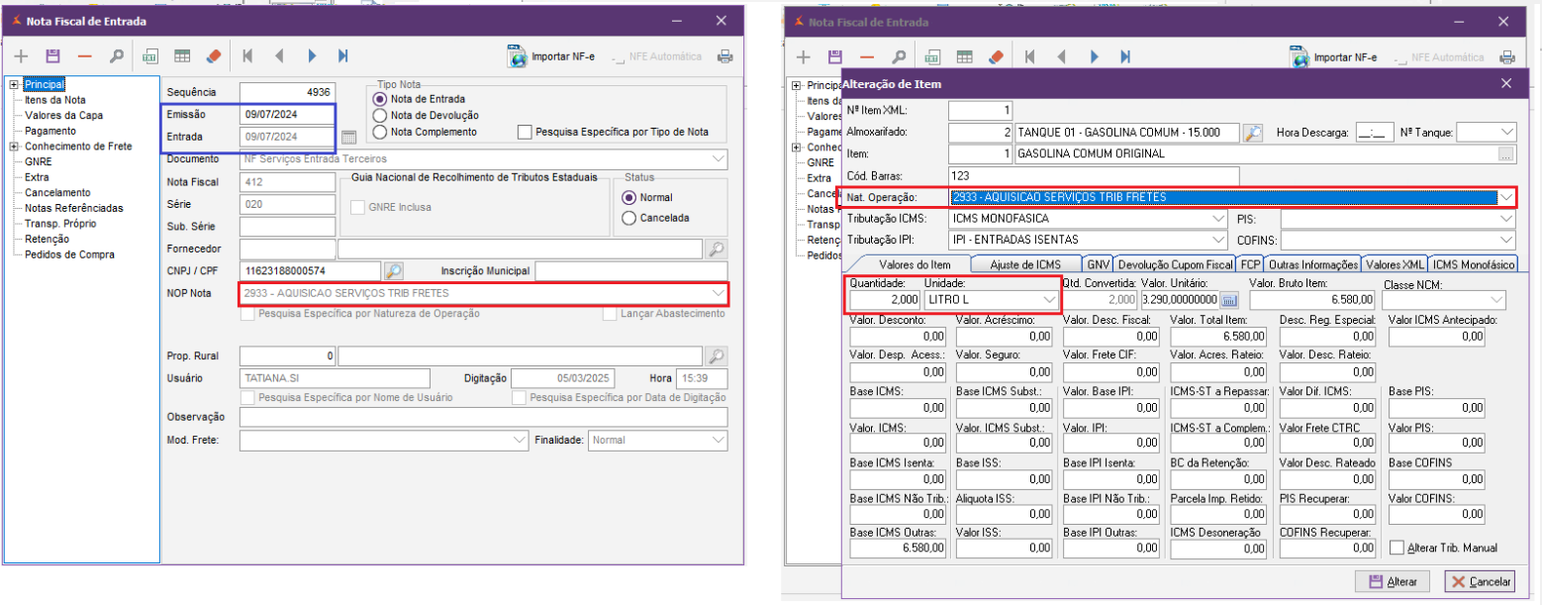The width and height of the screenshot is (1542, 605).
Task: Click the printer icon in left window toolbar
Action: [724, 56]
